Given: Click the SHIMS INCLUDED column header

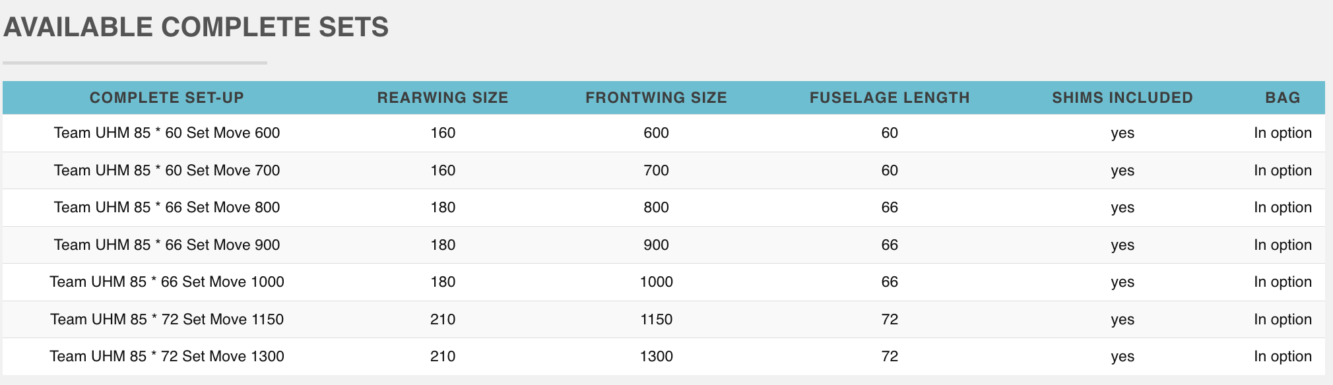Looking at the screenshot, I should (x=1122, y=98).
